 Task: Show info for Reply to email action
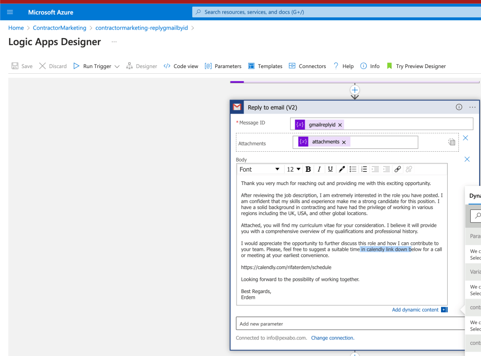click(459, 107)
